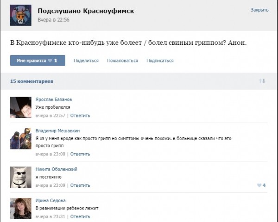Screen dimensions: 278x222
Task: Open Никита Оболенский's cat avatar
Action: [21, 177]
